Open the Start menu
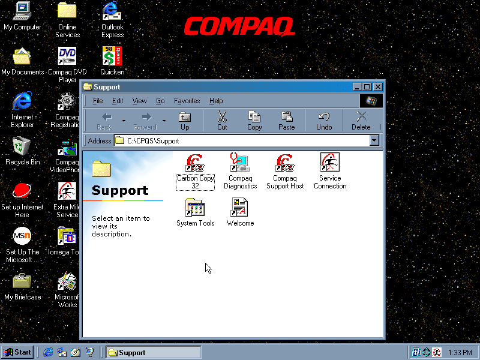480x360 pixels. pyautogui.click(x=17, y=352)
